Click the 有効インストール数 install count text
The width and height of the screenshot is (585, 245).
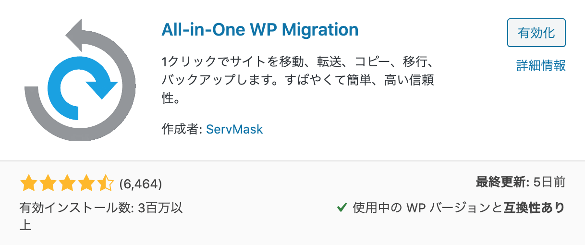(101, 216)
